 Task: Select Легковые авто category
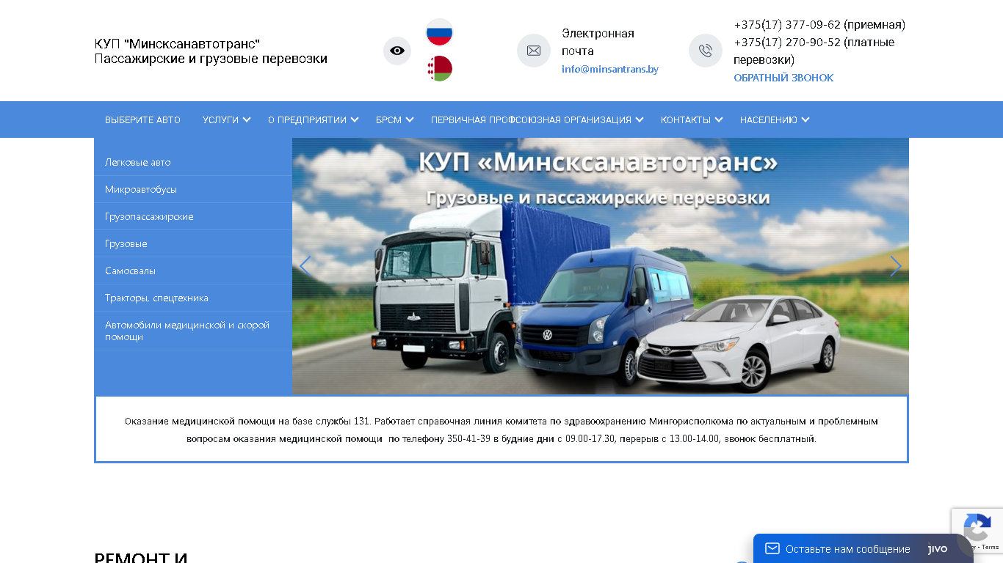(x=193, y=162)
